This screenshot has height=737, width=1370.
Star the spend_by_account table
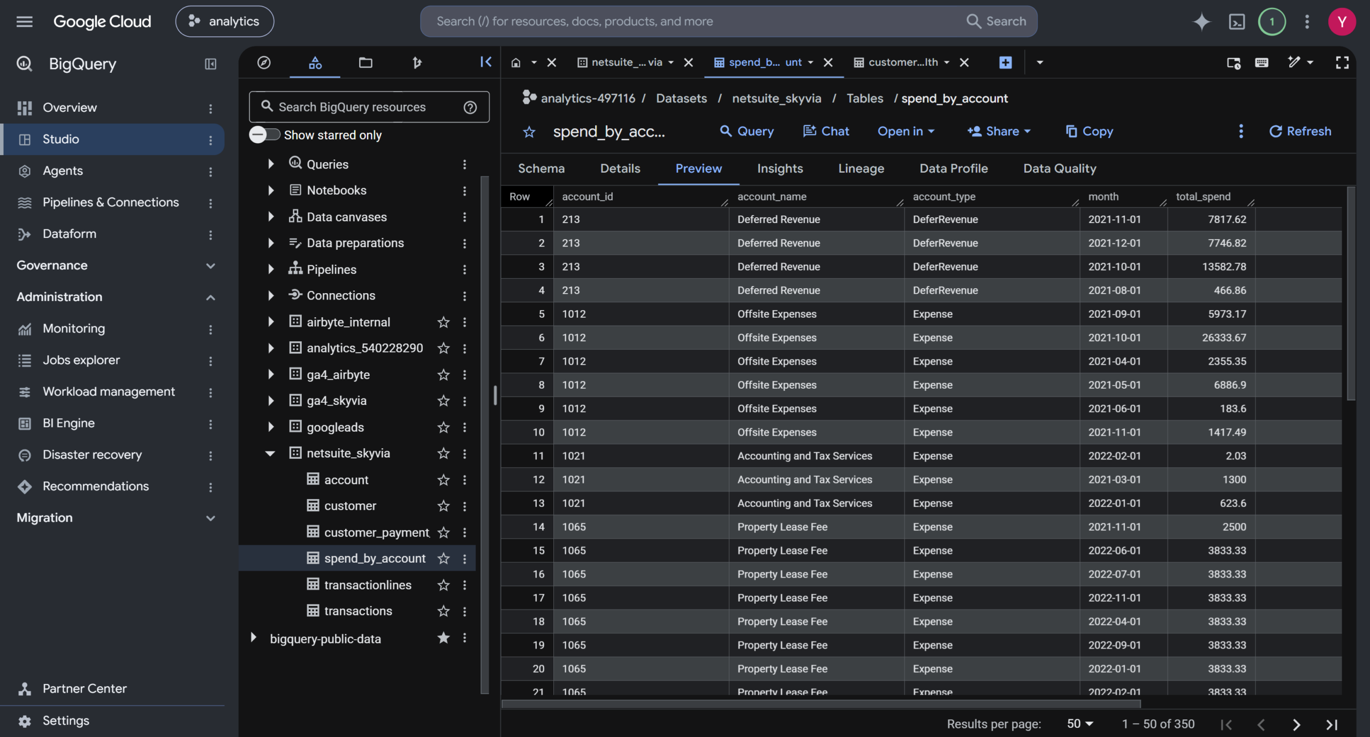pos(443,558)
